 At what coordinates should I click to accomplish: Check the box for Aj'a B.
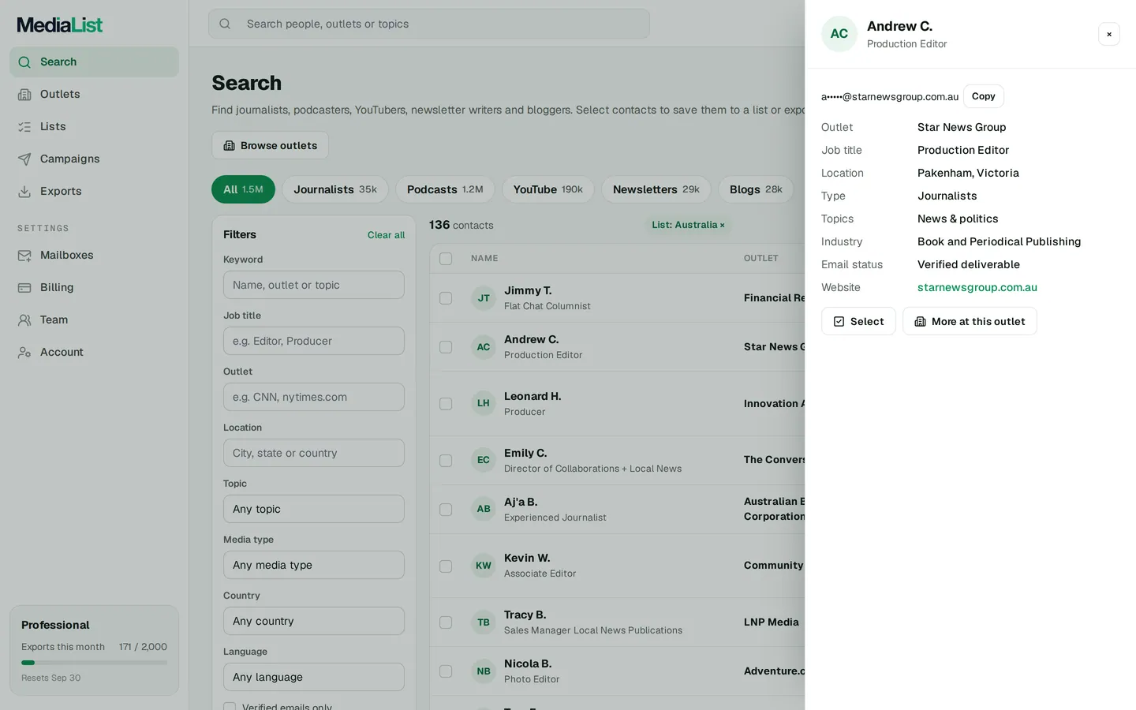pyautogui.click(x=446, y=510)
